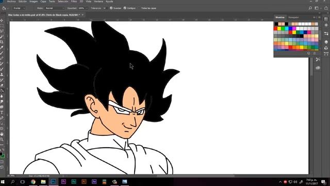The width and height of the screenshot is (330, 186).
Task: Create new swatch from foreground color
Action: coord(308,53)
